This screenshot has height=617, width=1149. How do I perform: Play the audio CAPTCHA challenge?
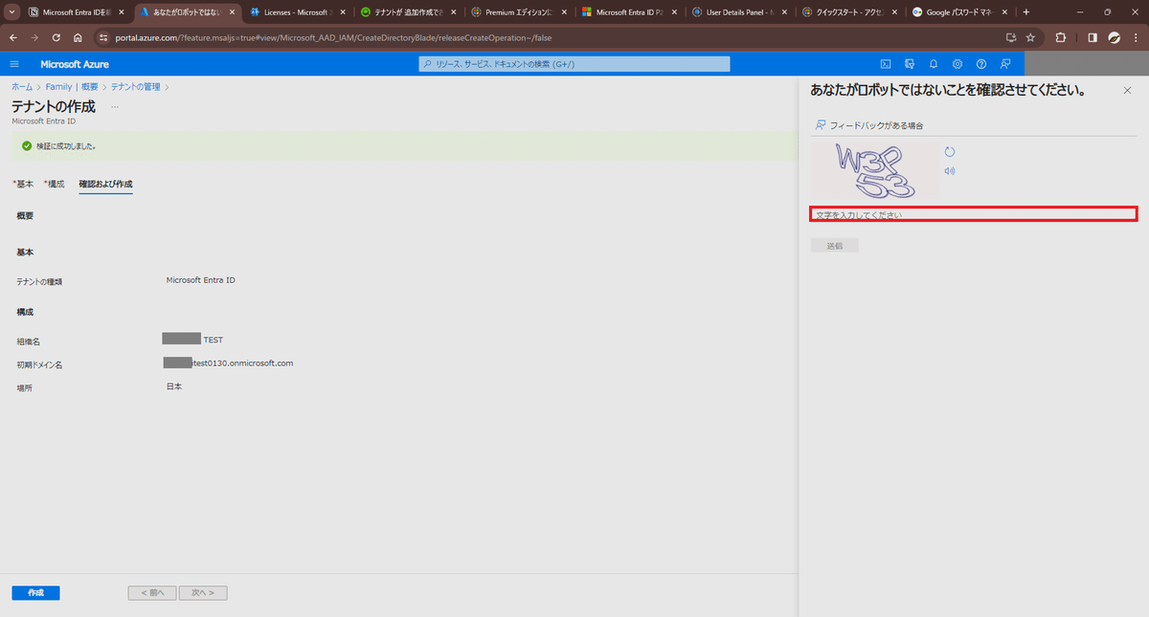click(x=950, y=171)
